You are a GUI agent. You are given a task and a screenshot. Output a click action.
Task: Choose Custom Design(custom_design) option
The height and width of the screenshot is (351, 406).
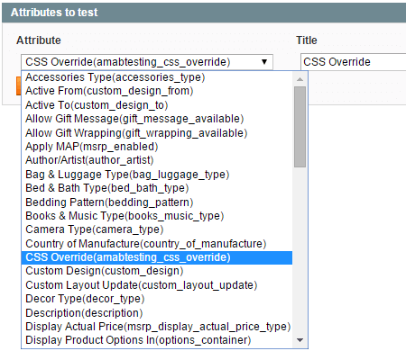click(157, 271)
